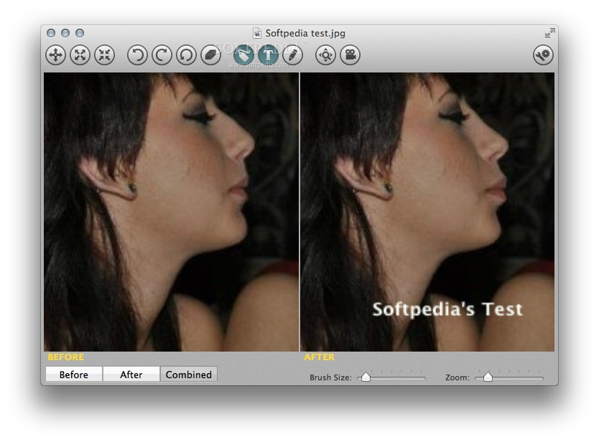Screen dimensions: 599x442
Task: Open the tools settings via wrench icon
Action: coord(544,55)
